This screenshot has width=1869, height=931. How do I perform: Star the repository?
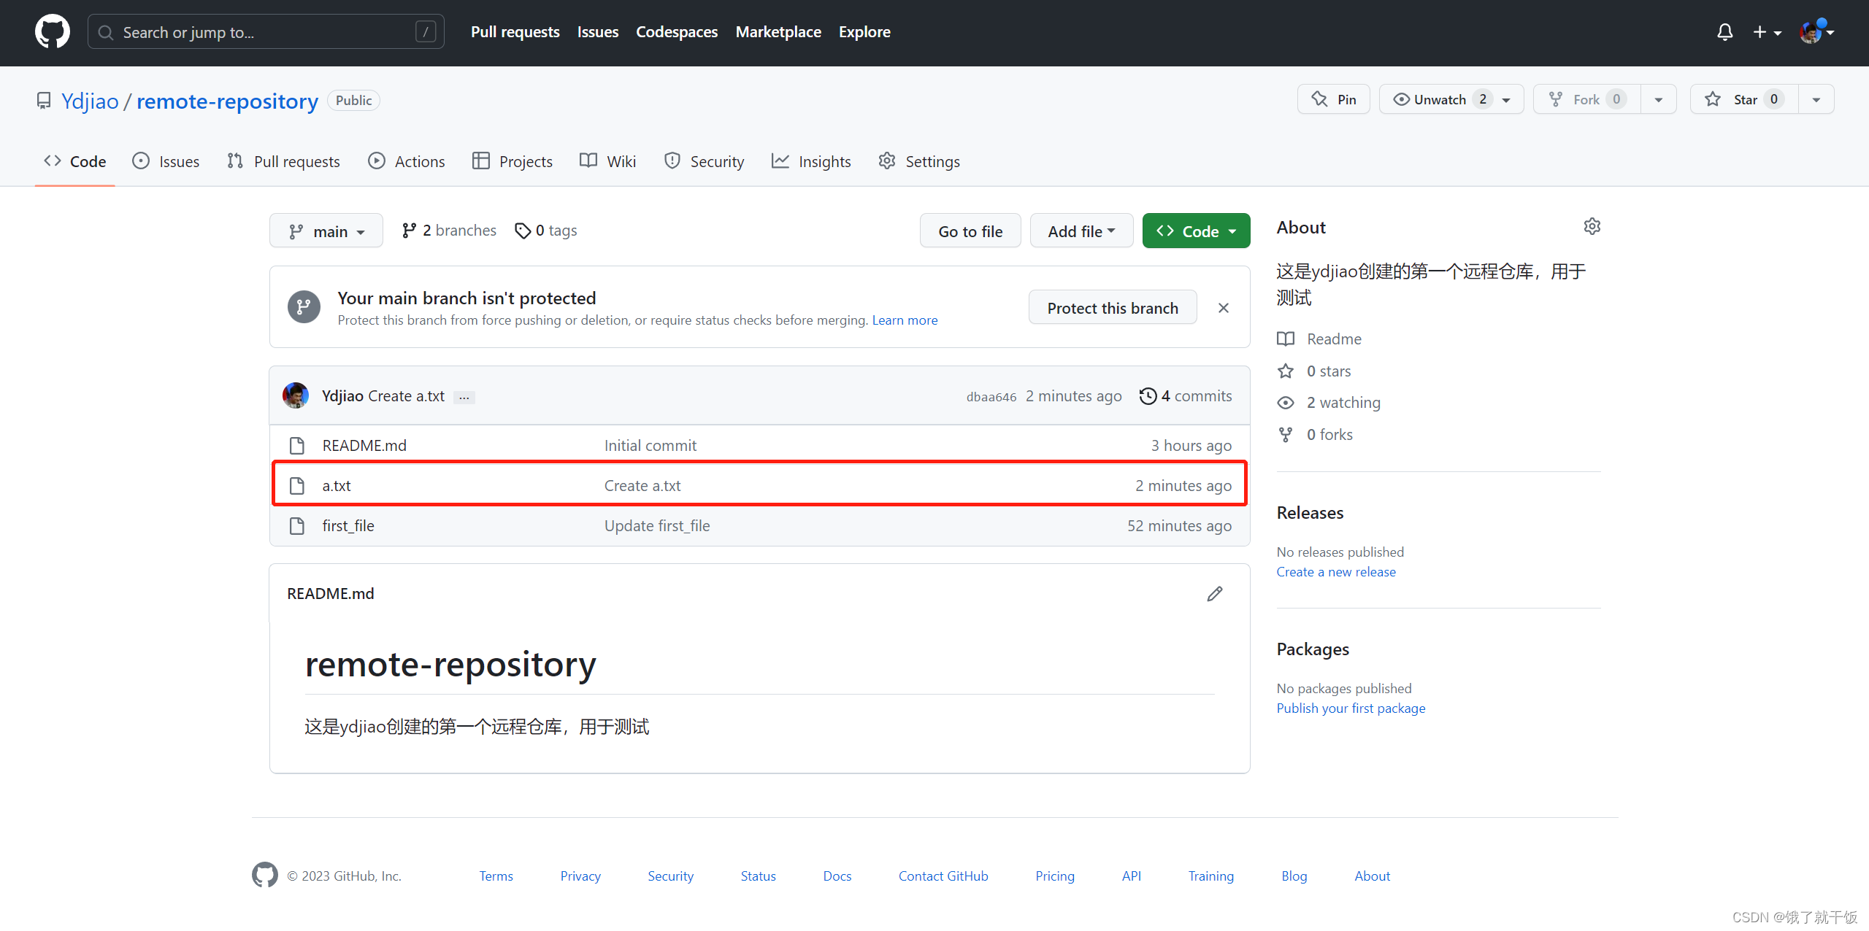coord(1744,99)
